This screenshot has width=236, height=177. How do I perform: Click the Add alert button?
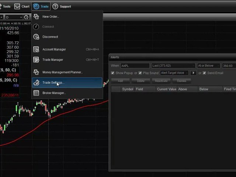pyautogui.click(x=121, y=81)
